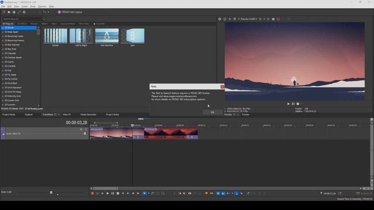Screen dimensions: 374x210
Task: Go to end button in transport bar
Action: pos(128,193)
